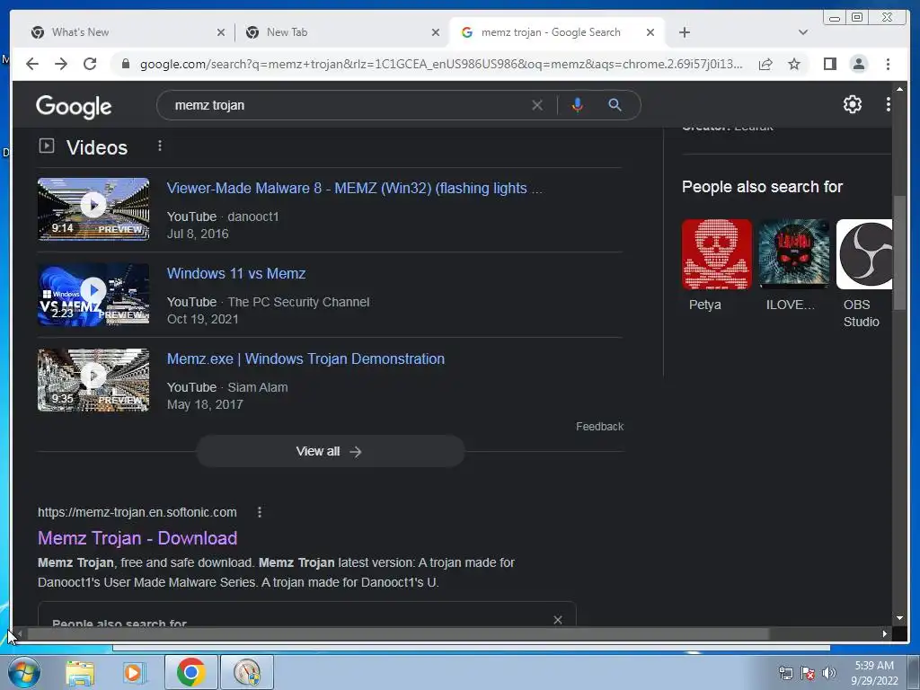Click the scroll down arrow

coord(899,618)
